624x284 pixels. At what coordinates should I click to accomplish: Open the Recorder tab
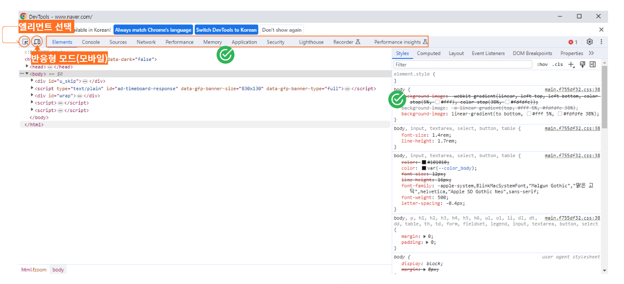point(346,42)
